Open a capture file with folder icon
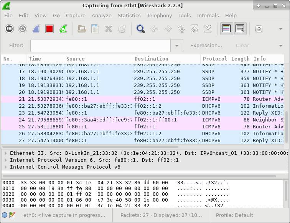This screenshot has width=290, height=223. tap(82, 29)
